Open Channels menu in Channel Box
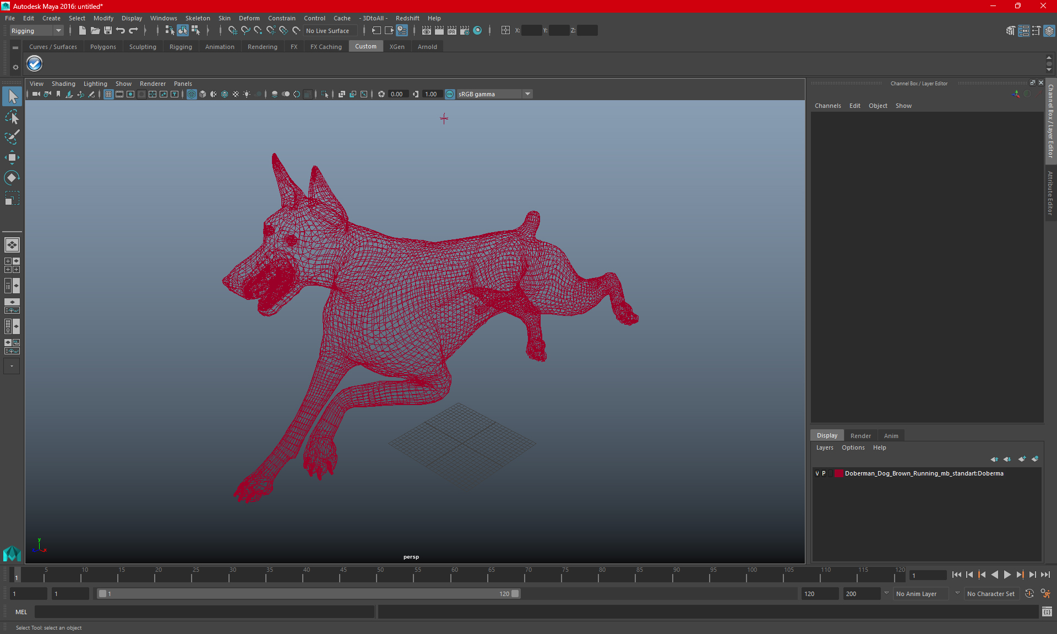This screenshot has width=1057, height=634. click(x=827, y=106)
